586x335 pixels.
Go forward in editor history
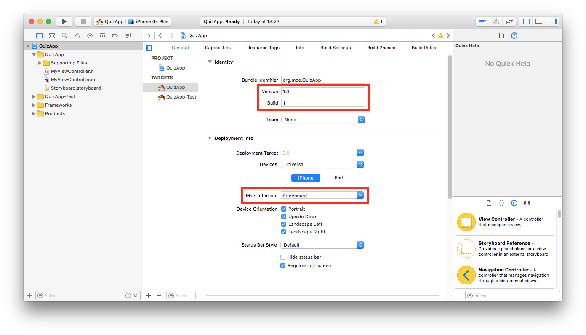click(172, 35)
